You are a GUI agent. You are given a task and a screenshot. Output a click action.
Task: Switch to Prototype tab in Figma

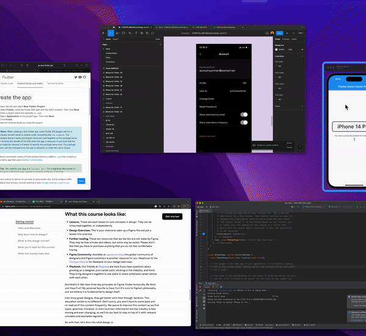point(285,39)
